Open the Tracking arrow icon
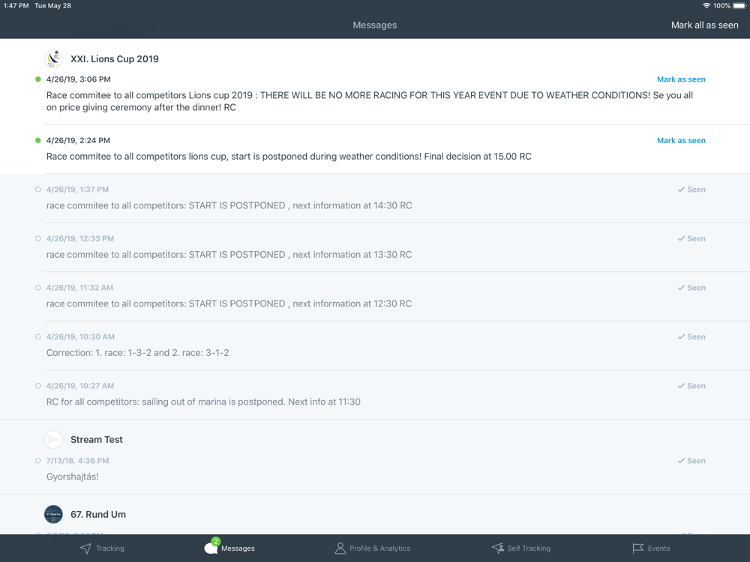 [x=85, y=549]
